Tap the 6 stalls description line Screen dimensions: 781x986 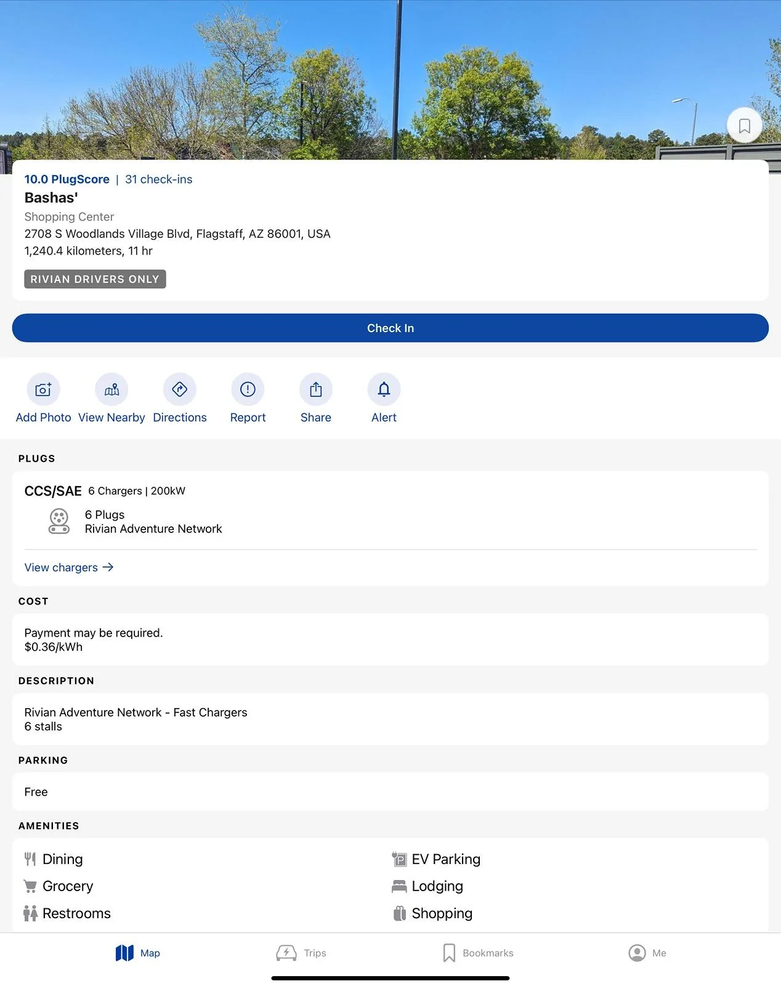click(43, 727)
